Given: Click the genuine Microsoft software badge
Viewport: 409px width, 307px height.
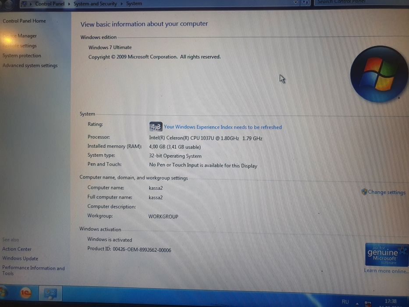Looking at the screenshot, I should pyautogui.click(x=386, y=254).
